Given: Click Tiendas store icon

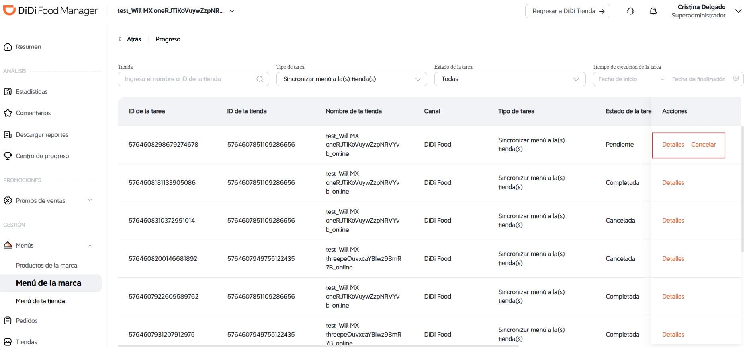Looking at the screenshot, I should (x=8, y=342).
